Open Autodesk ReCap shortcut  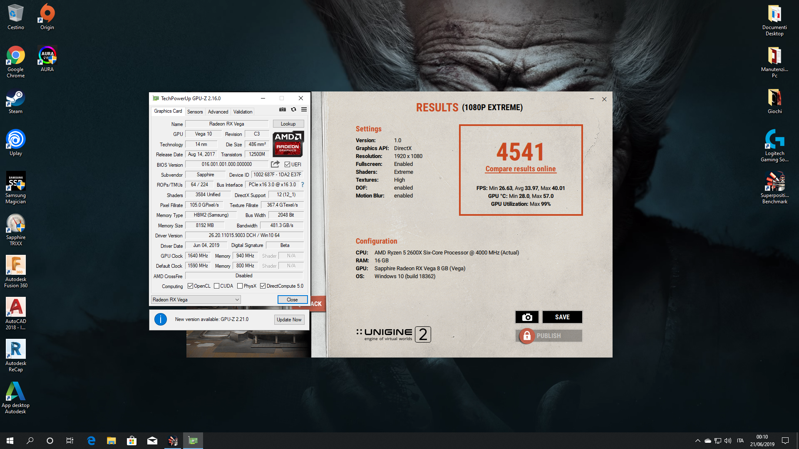tap(16, 356)
